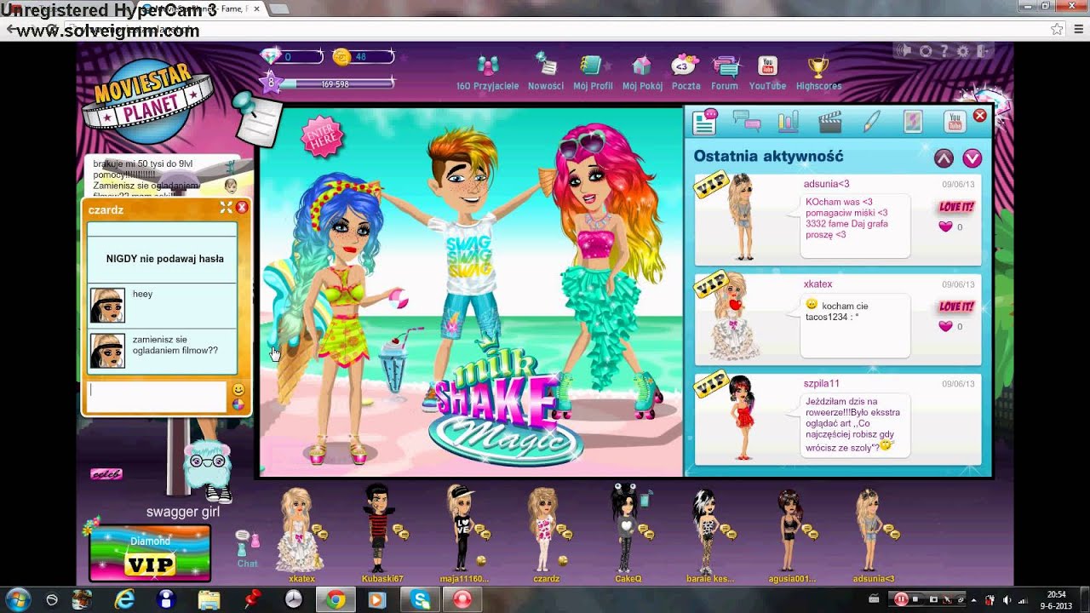Click the diamonds counter
The height and width of the screenshot is (613, 1090).
[293, 57]
